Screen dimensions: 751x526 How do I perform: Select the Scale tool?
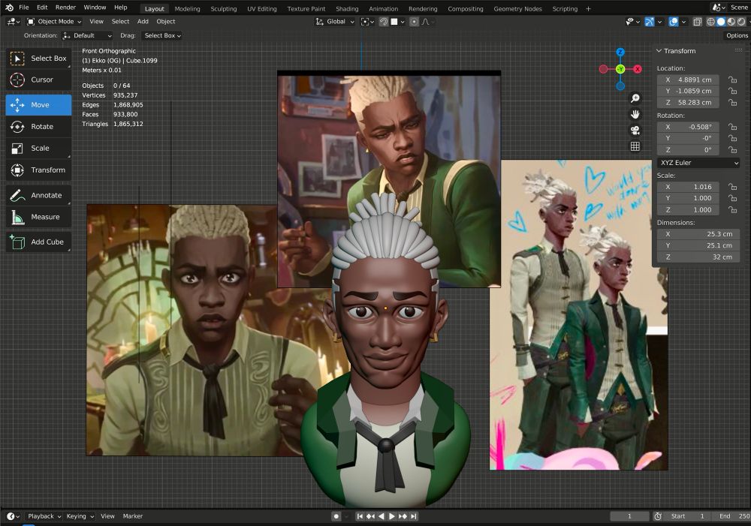coord(38,149)
